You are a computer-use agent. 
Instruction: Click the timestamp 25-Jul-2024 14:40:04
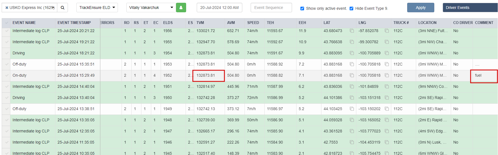[76, 86]
